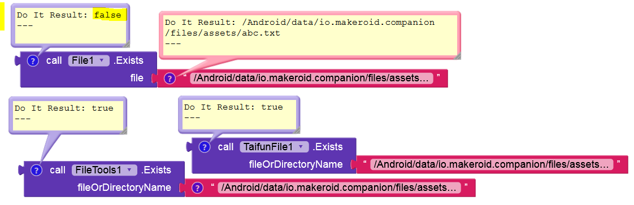The image size is (634, 205).
Task: Click the comment icon on FileTools1.Exists block
Action: pos(36,170)
